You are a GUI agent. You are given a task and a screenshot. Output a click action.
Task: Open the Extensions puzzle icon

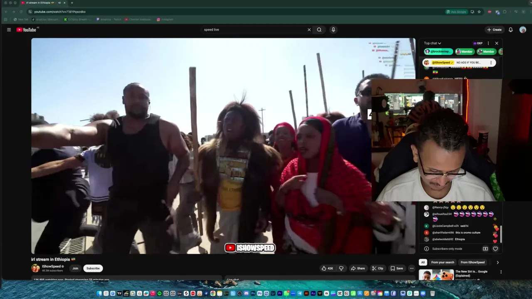point(505,12)
